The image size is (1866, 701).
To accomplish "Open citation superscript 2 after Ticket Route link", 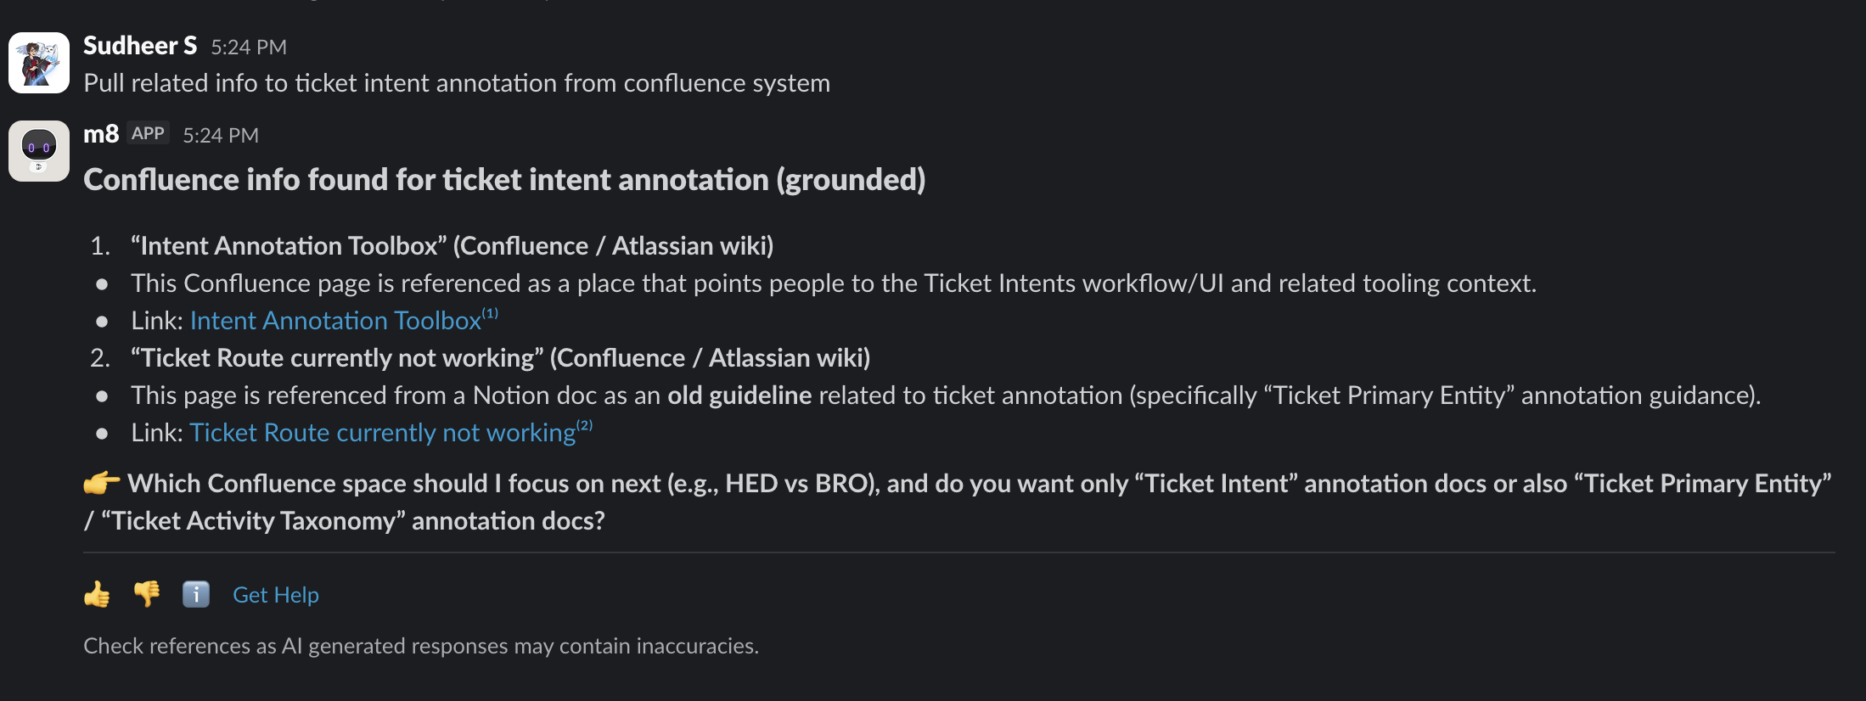I will coord(585,424).
